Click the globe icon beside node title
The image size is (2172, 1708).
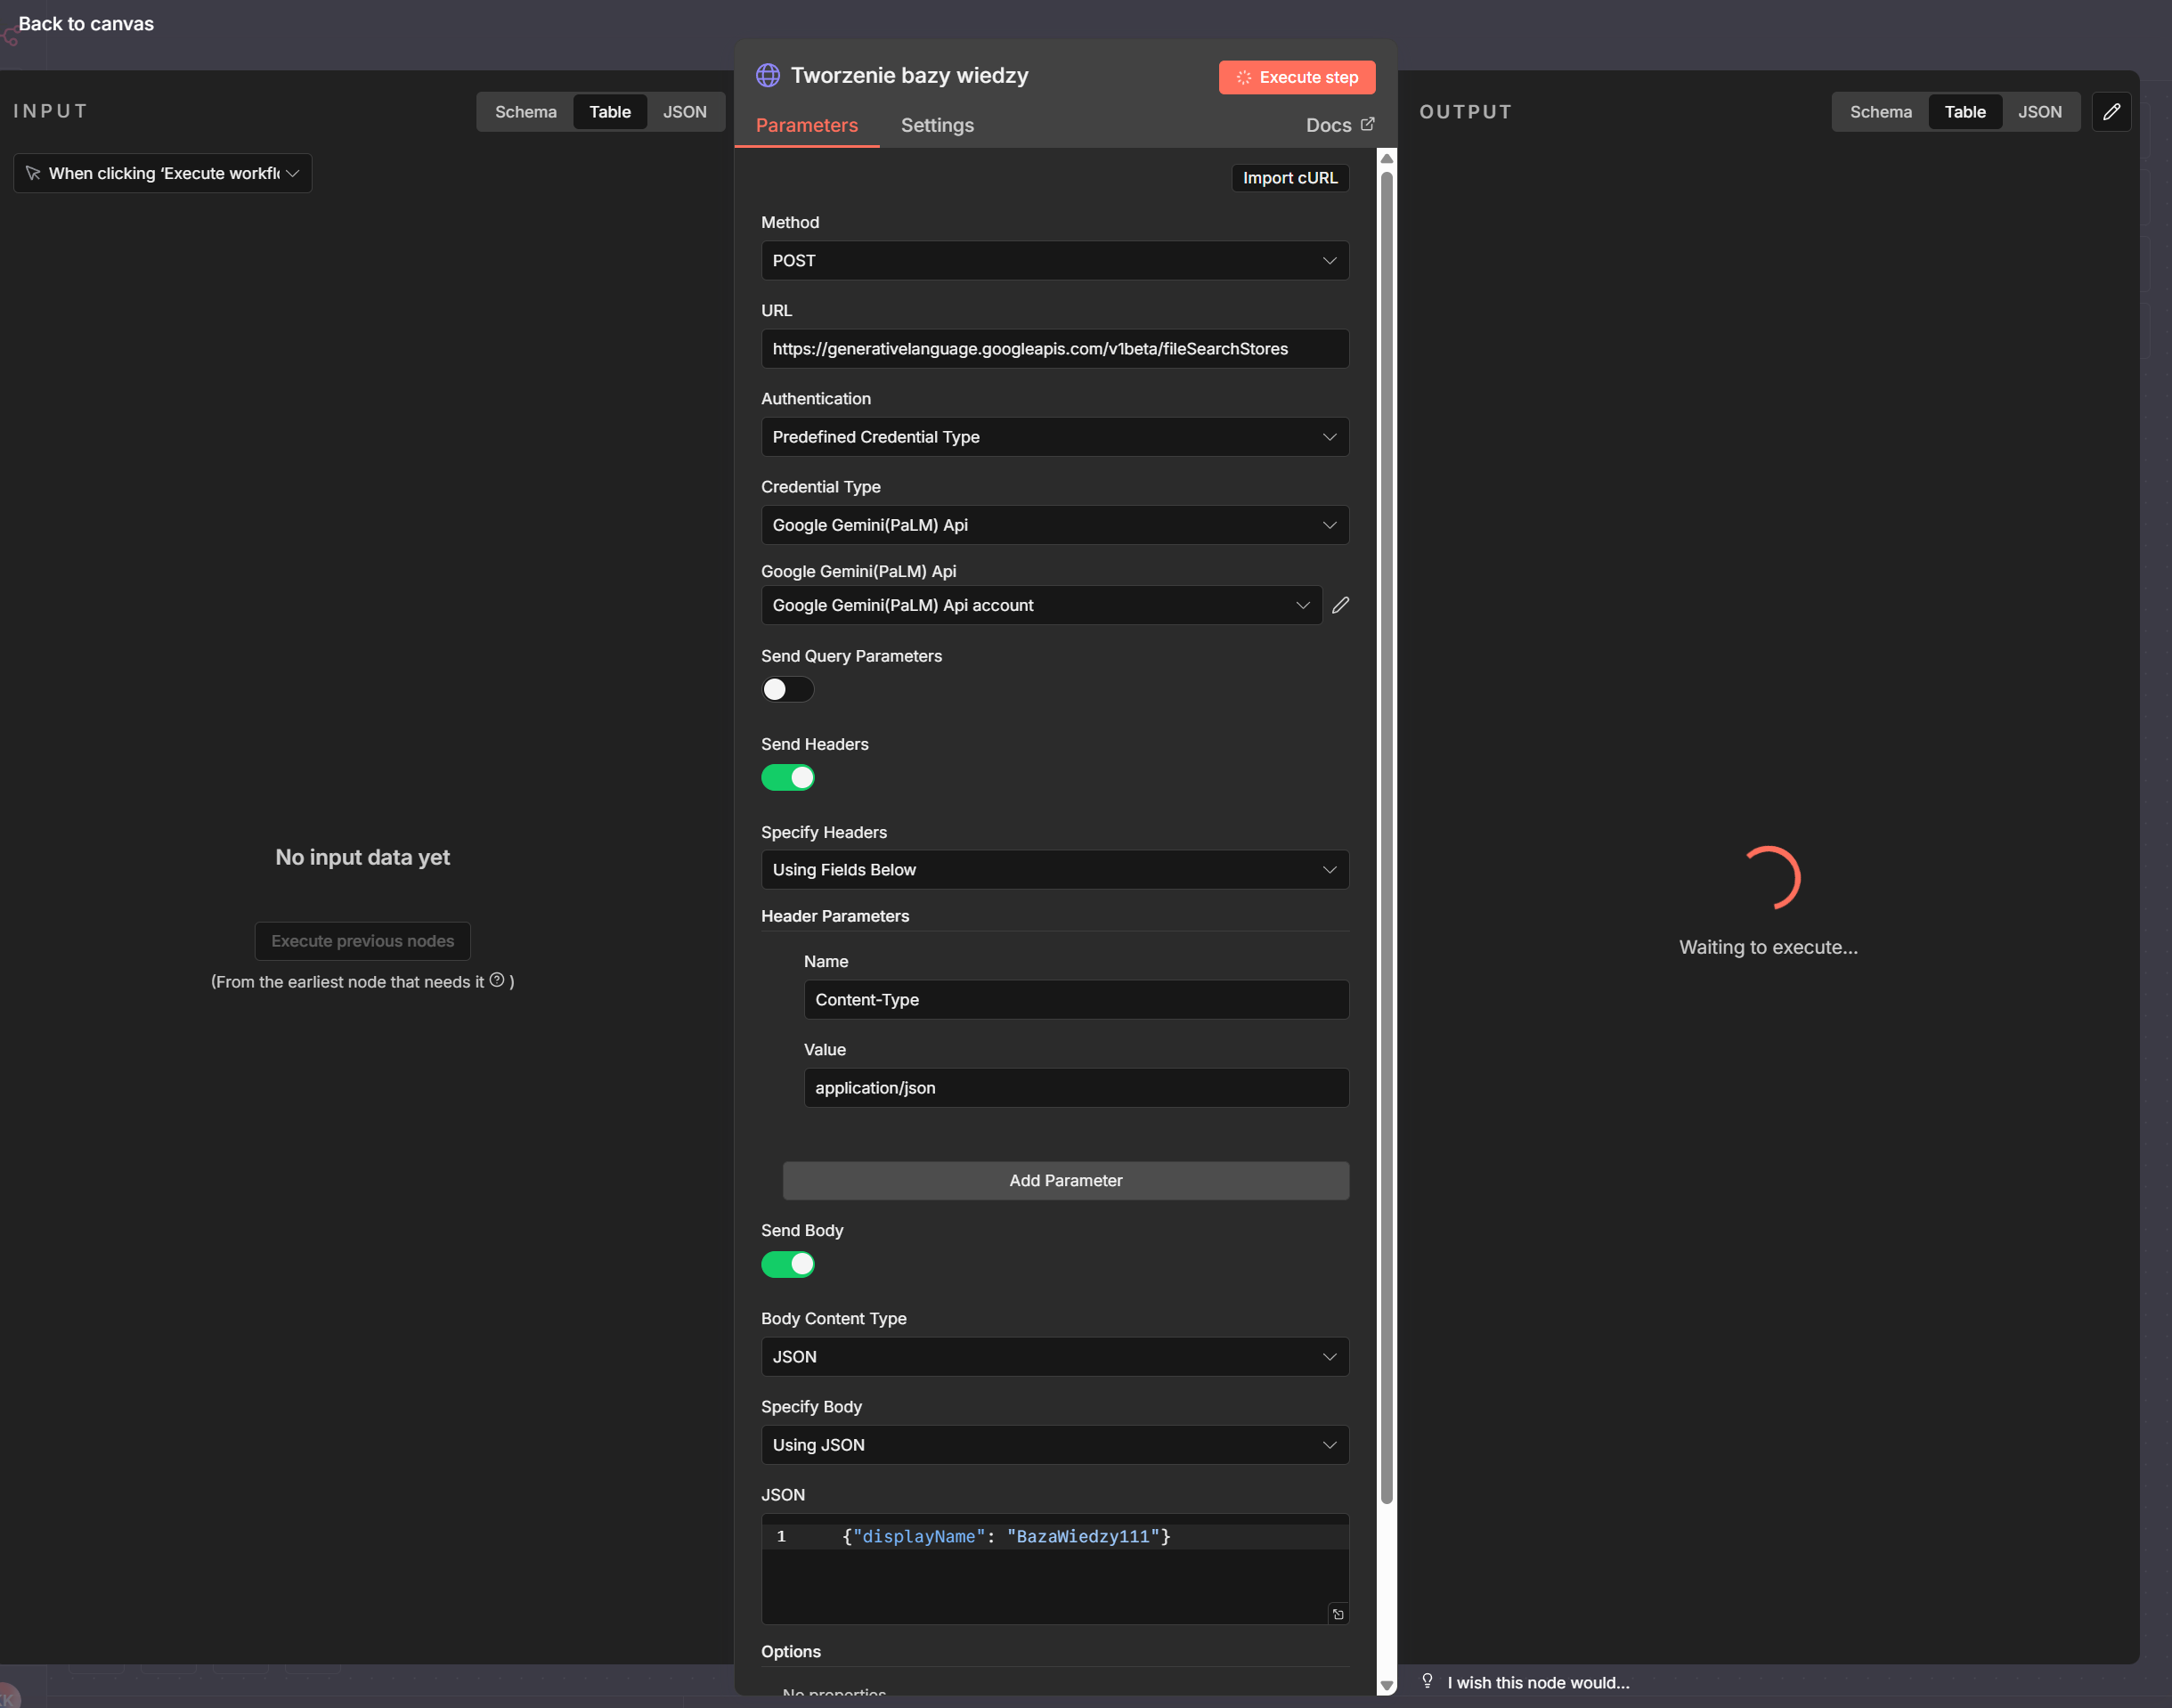767,75
